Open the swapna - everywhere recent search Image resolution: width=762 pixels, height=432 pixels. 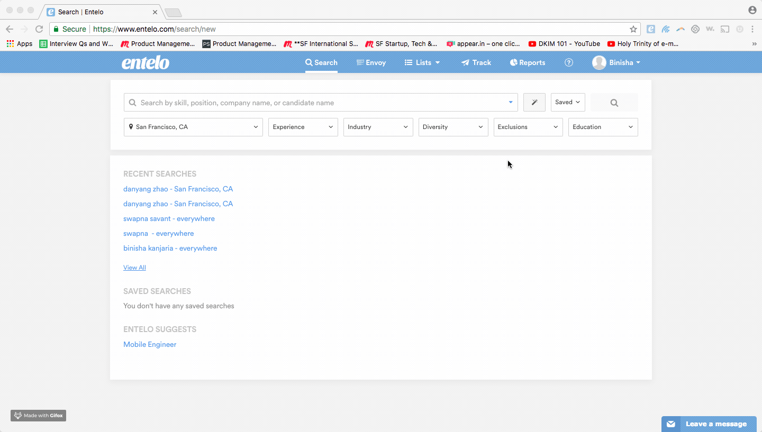(x=158, y=233)
